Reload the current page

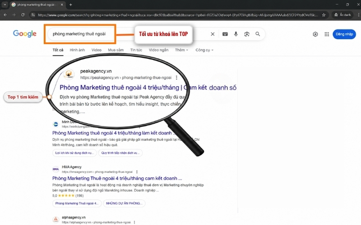coord(23,15)
